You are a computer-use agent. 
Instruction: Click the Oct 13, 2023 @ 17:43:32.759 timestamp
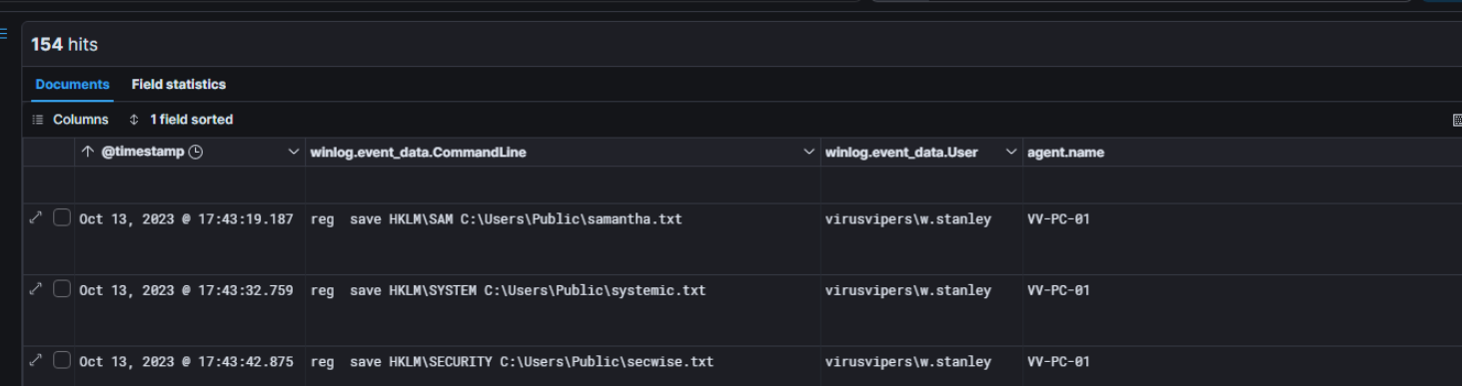[x=186, y=290]
